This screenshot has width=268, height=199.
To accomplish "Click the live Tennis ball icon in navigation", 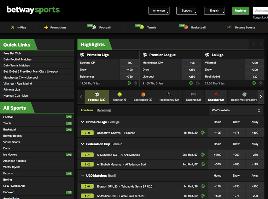I will pyautogui.click(x=142, y=27).
